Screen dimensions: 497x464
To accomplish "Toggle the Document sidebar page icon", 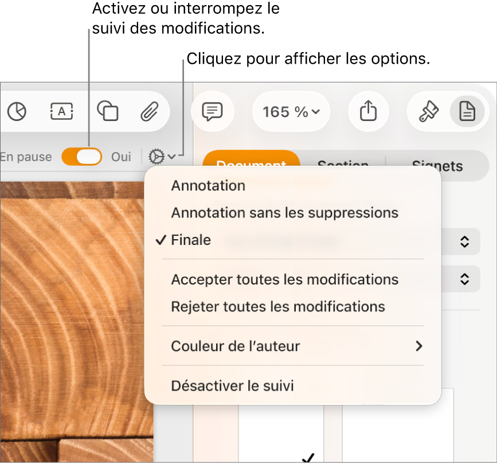I will pos(467,111).
